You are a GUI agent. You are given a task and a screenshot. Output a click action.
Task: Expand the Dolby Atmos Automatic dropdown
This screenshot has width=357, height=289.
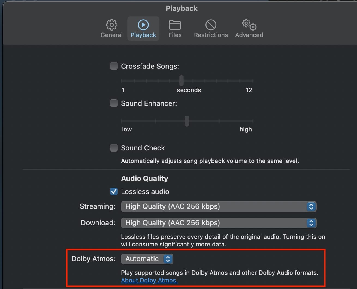(147, 259)
